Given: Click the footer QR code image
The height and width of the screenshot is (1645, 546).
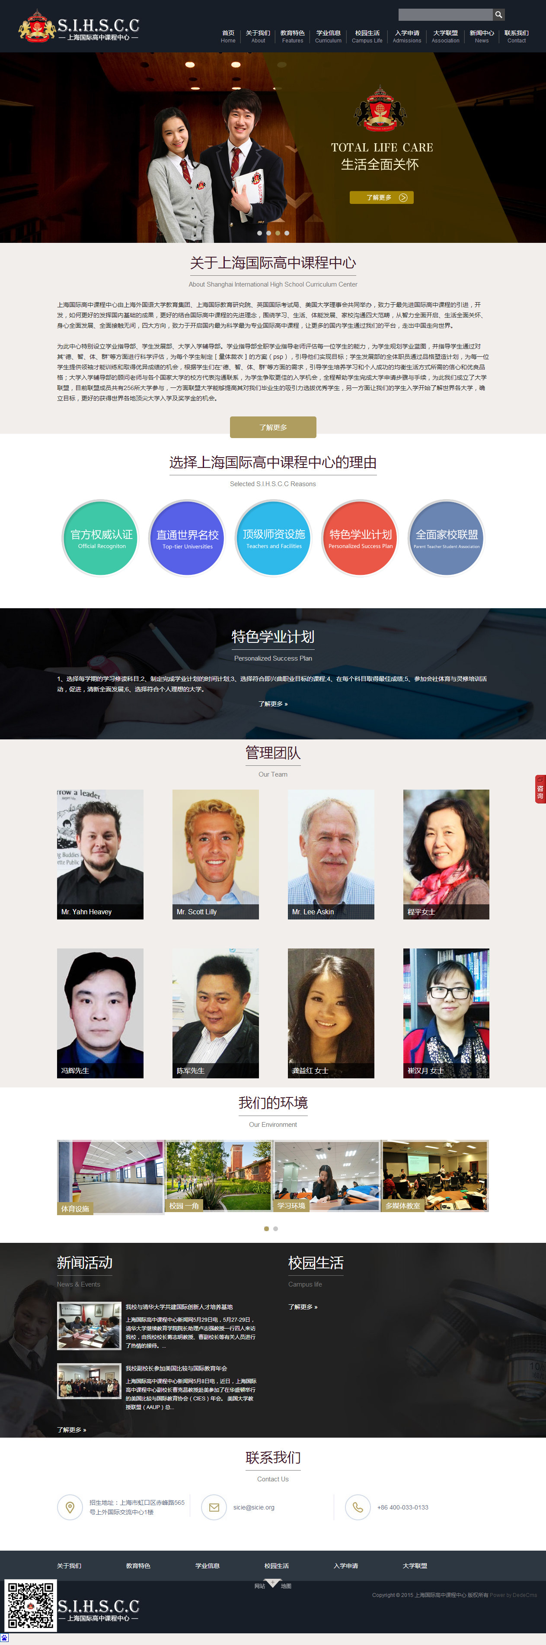Looking at the screenshot, I should (31, 1605).
